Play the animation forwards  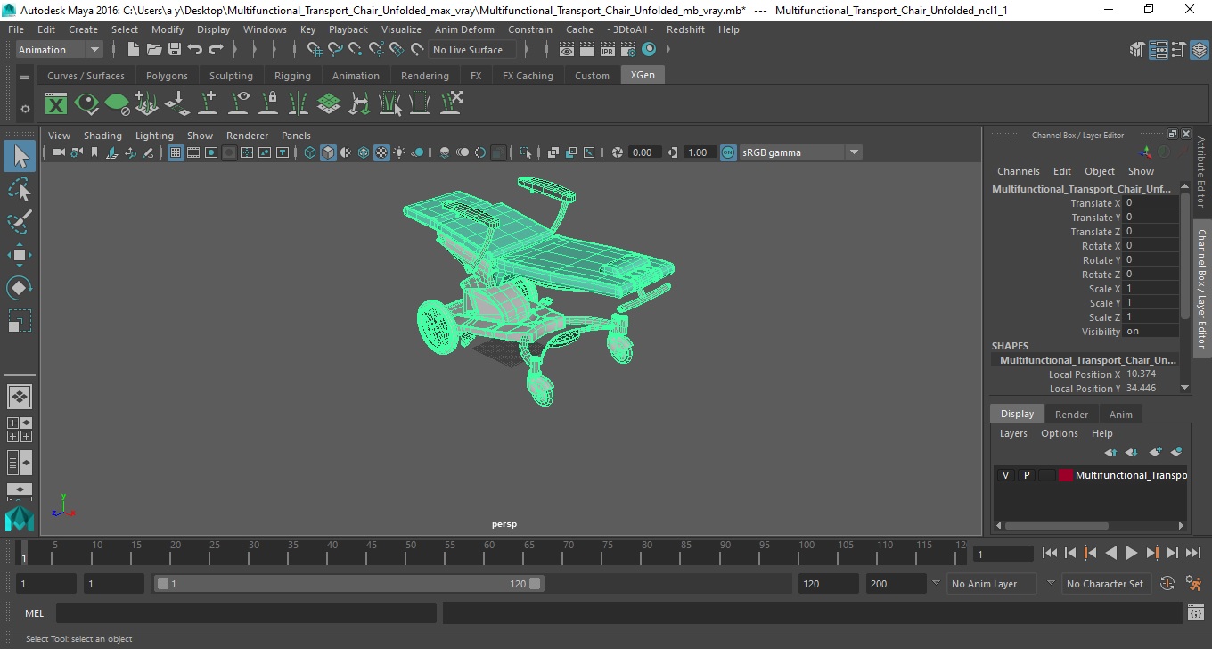[1132, 554]
